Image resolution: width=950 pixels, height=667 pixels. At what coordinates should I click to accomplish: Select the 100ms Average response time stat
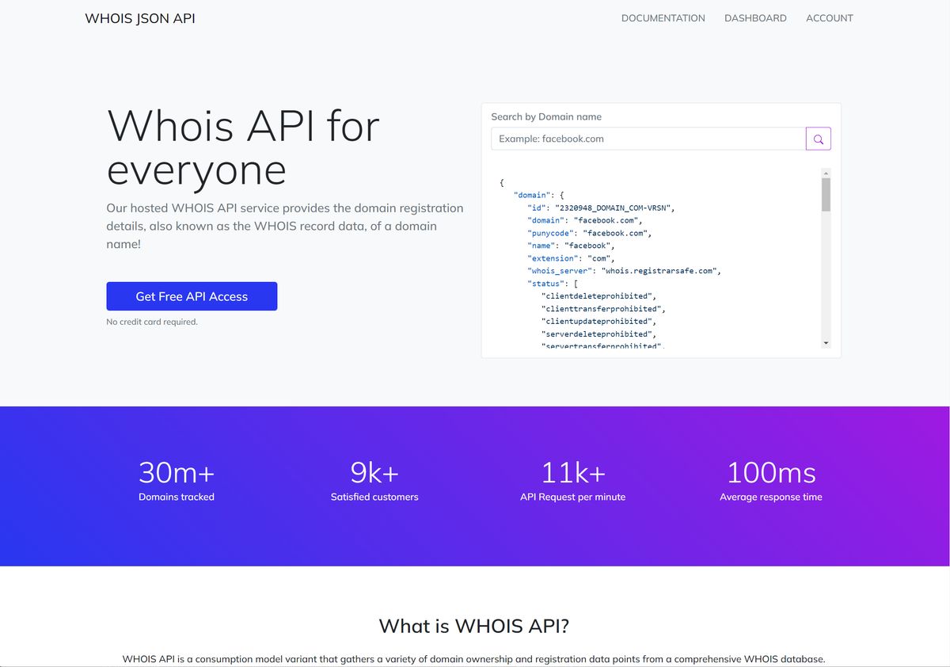pyautogui.click(x=770, y=481)
